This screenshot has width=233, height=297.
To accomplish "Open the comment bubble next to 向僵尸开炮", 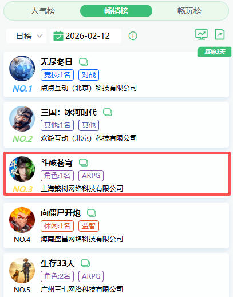I will [92, 213].
